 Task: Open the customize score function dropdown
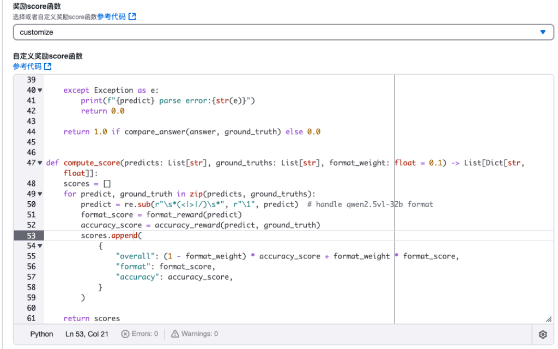coord(283,32)
